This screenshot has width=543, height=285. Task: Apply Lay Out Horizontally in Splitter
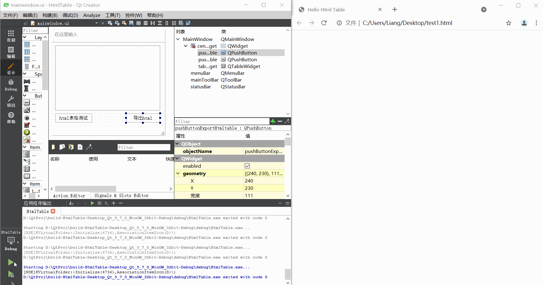153,23
